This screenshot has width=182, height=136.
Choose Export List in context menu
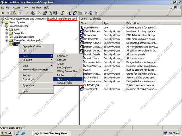pos(36,79)
